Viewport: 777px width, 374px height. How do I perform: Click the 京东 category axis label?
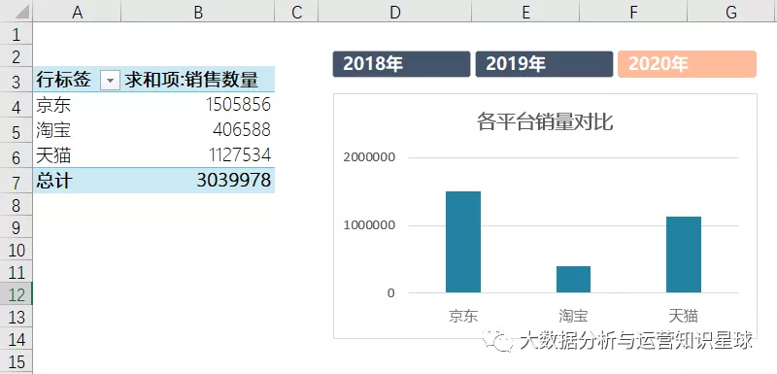click(463, 316)
